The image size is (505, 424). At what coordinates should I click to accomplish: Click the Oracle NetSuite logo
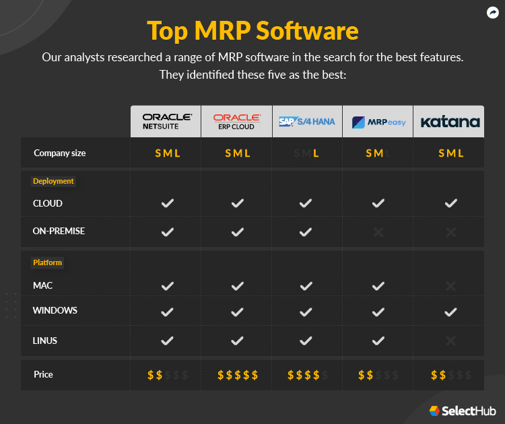167,122
